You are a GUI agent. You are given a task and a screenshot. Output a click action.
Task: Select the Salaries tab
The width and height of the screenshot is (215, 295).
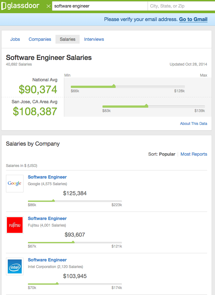point(68,39)
